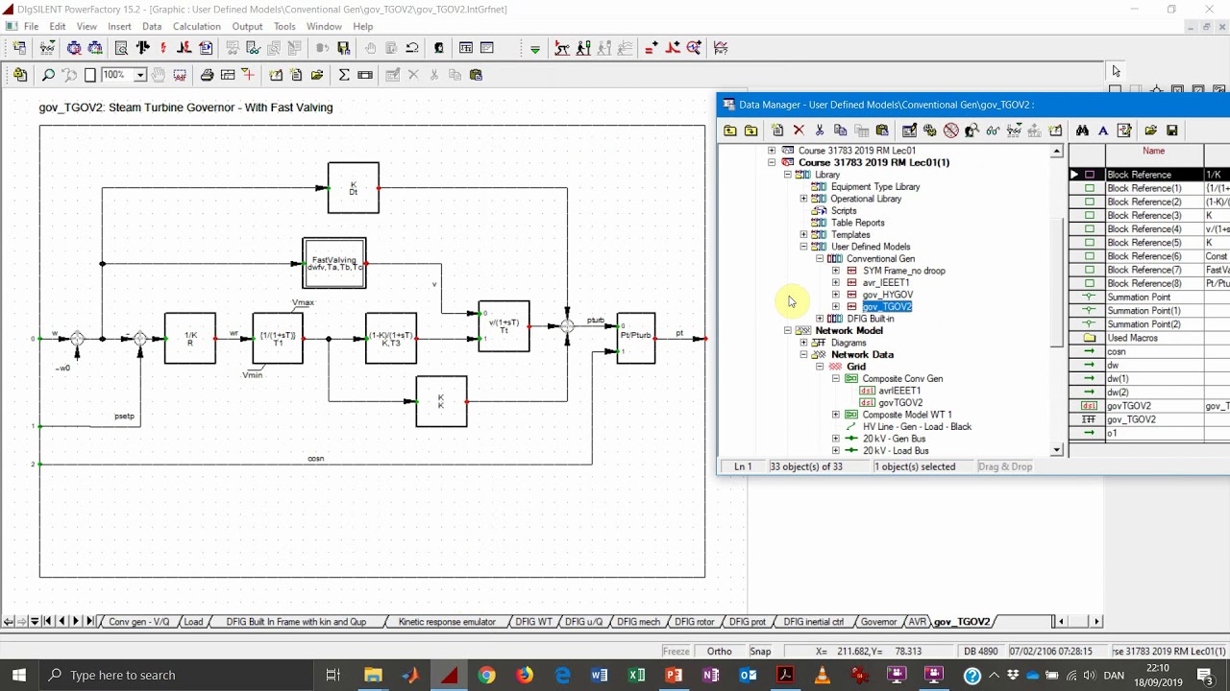Click the Save floppy icon in main toolbar
This screenshot has width=1230, height=691.
pos(343,48)
